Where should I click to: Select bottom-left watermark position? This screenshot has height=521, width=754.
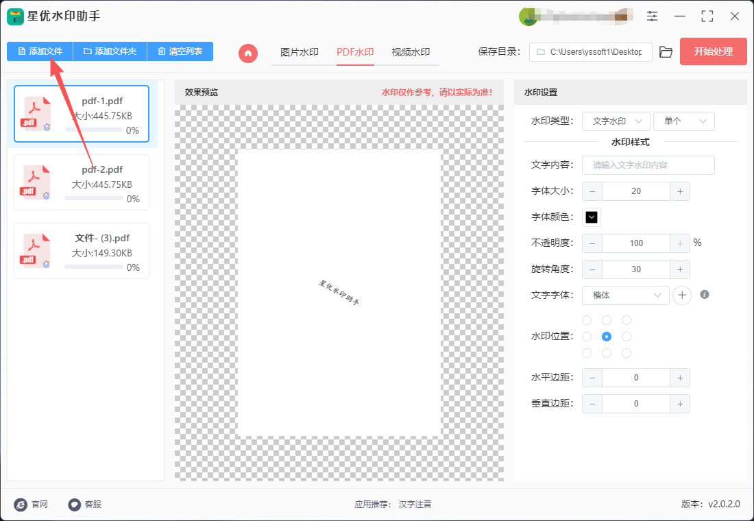pos(587,353)
